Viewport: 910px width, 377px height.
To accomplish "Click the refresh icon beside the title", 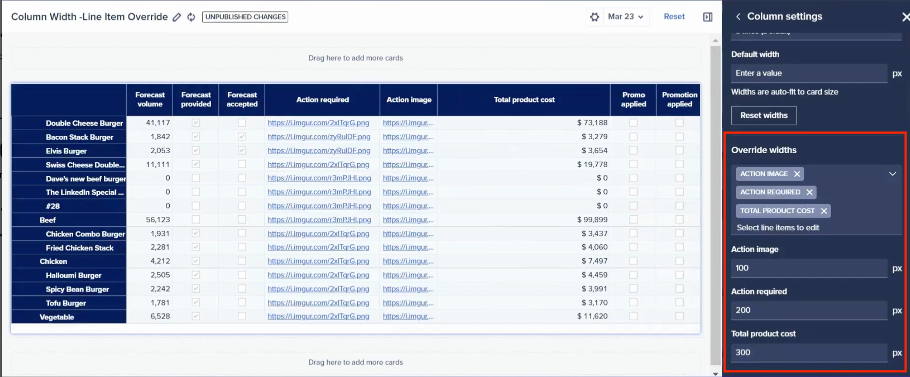I will click(191, 17).
